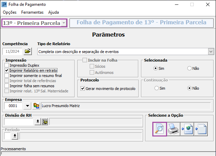Click the Folha de Pagamento de 13º title banner
The height and width of the screenshot is (156, 216).
pos(141,23)
